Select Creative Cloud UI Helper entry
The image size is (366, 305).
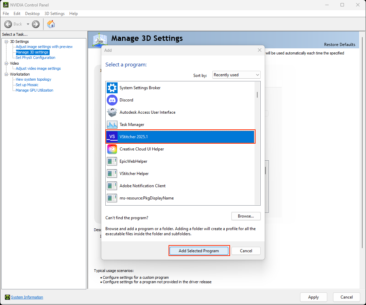point(180,149)
